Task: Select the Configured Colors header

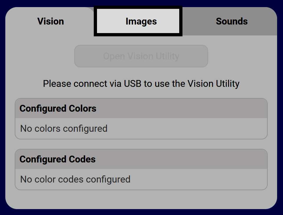Action: (141, 108)
